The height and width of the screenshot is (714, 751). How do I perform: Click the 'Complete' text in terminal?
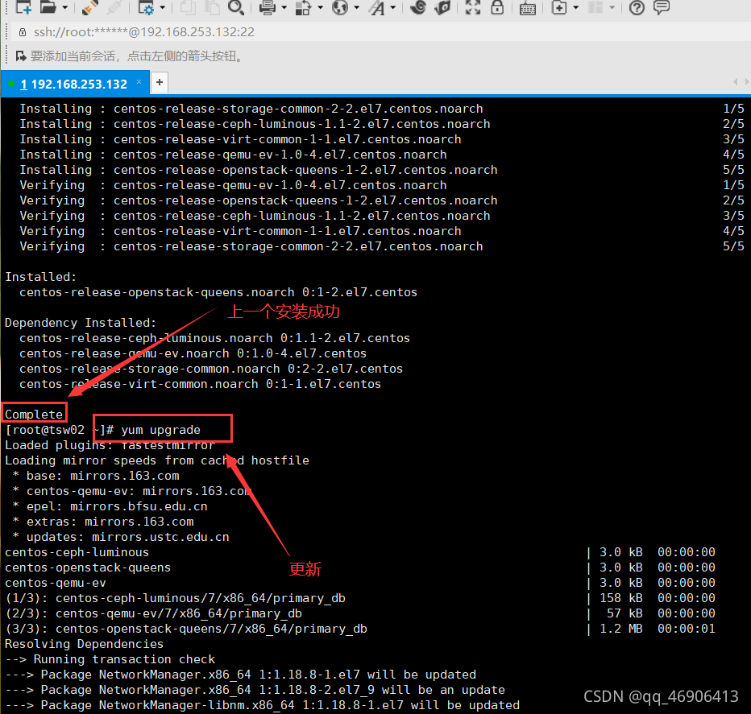tap(34, 415)
